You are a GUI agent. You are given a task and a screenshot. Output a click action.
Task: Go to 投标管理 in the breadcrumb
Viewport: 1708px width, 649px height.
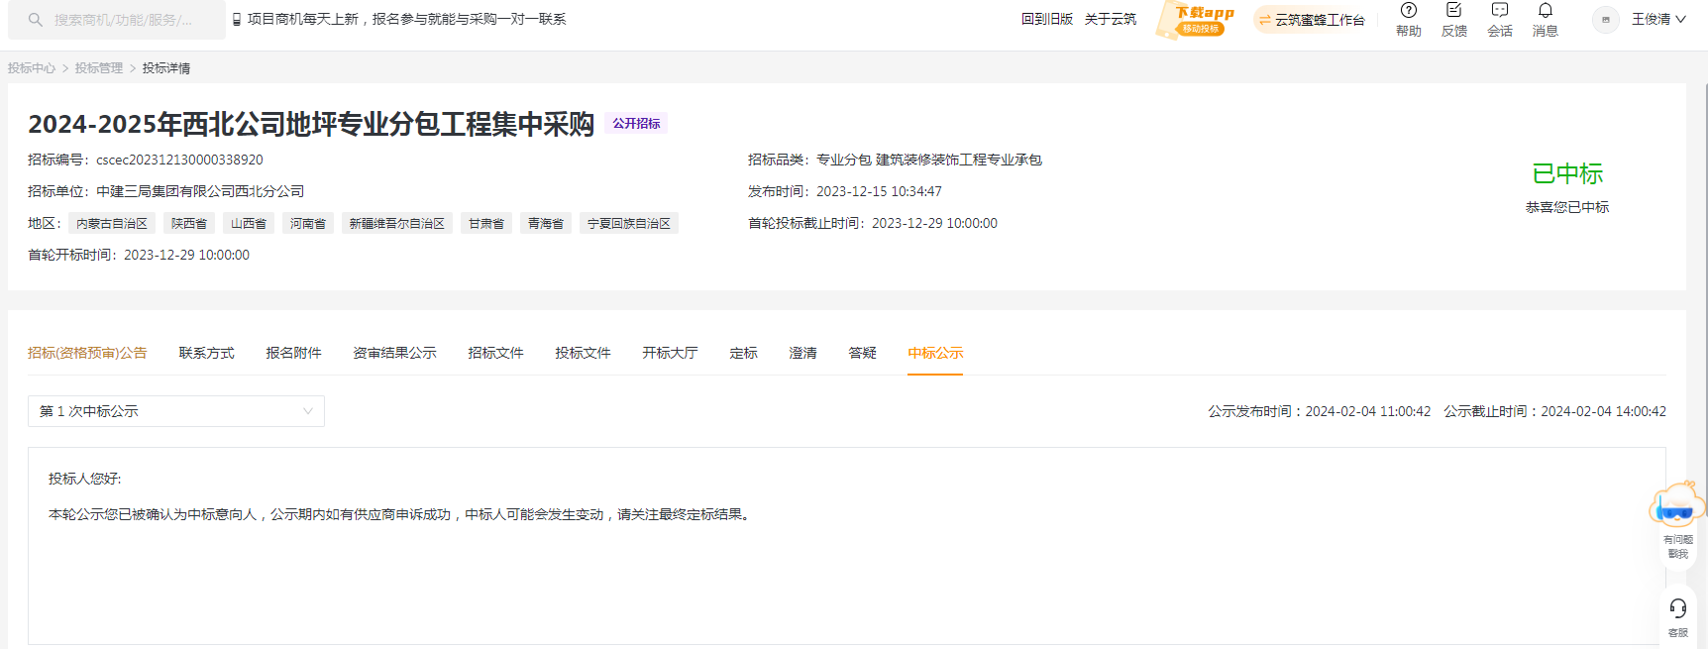click(99, 68)
